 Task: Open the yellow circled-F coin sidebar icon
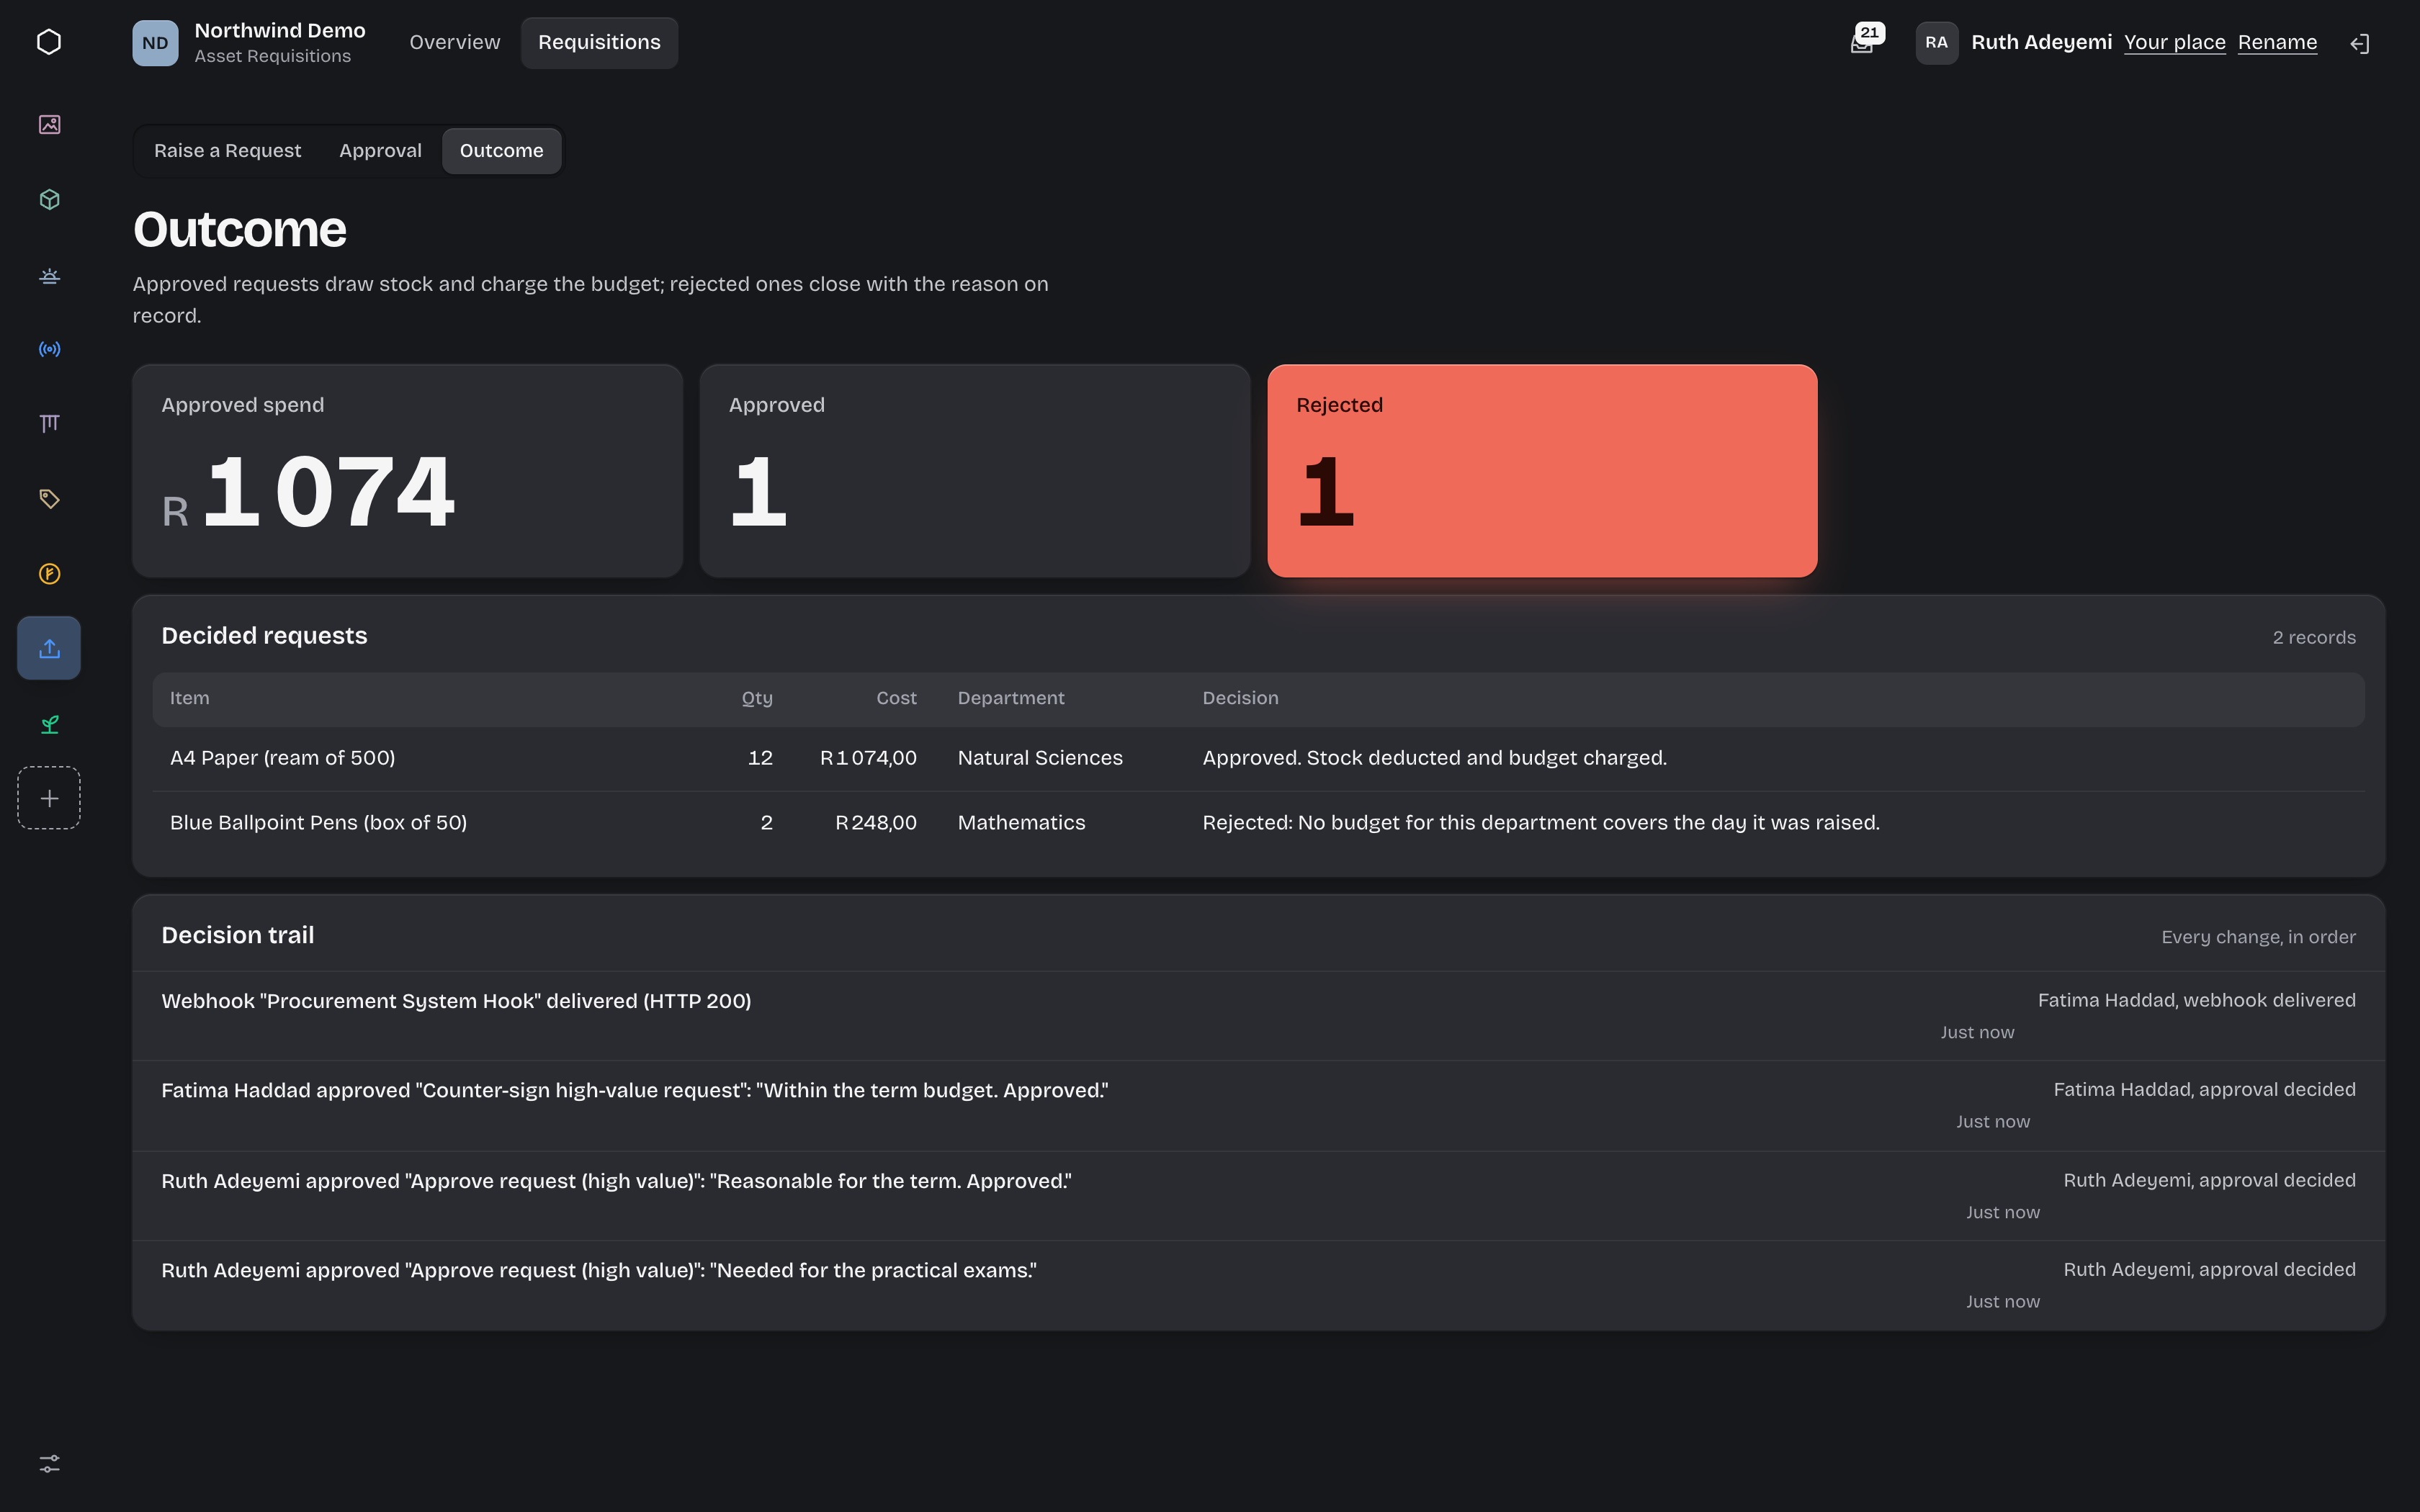click(x=49, y=573)
